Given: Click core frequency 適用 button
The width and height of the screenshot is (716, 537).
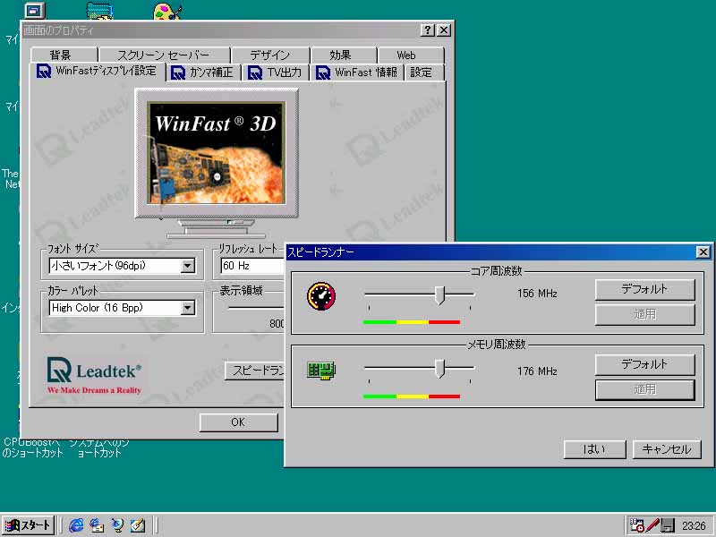Looking at the screenshot, I should 644,315.
